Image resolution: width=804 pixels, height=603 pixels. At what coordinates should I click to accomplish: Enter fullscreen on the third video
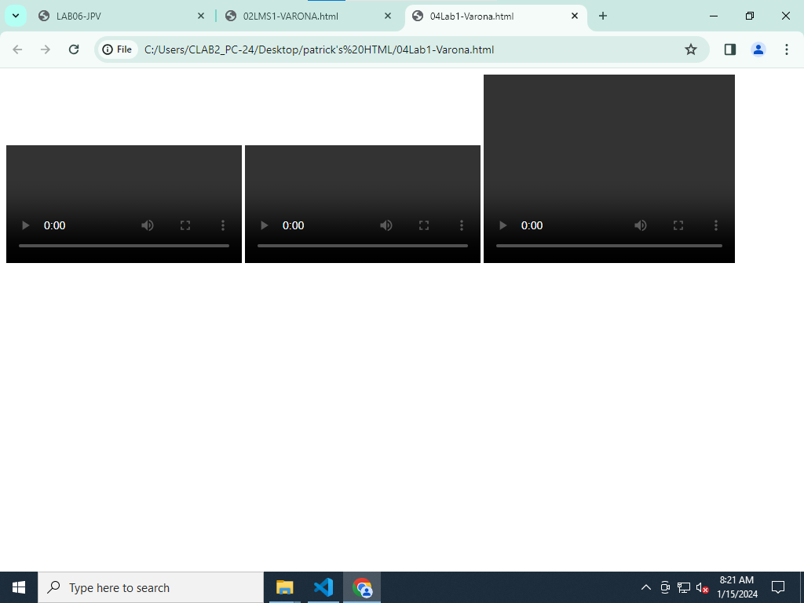678,225
